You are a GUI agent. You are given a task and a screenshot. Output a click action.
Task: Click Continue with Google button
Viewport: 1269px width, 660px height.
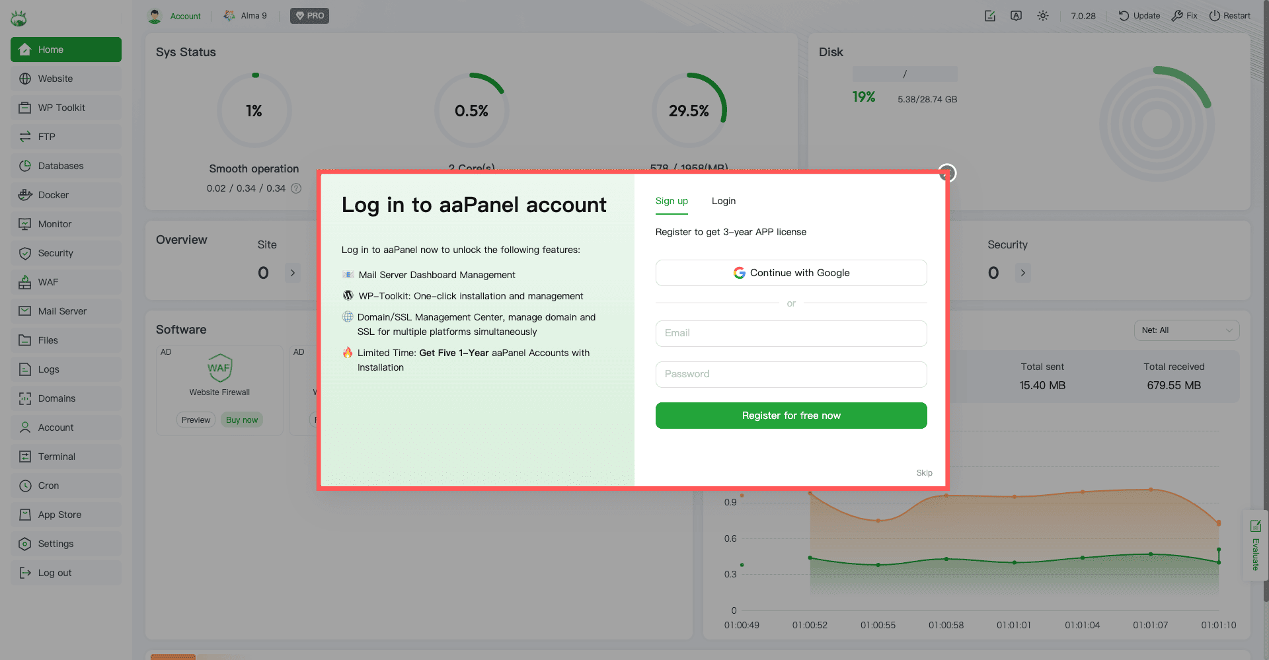point(791,273)
